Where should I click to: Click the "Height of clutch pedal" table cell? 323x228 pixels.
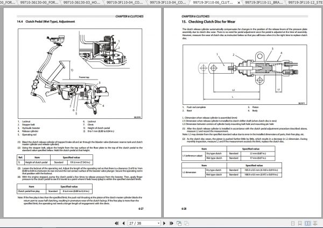(37, 162)
